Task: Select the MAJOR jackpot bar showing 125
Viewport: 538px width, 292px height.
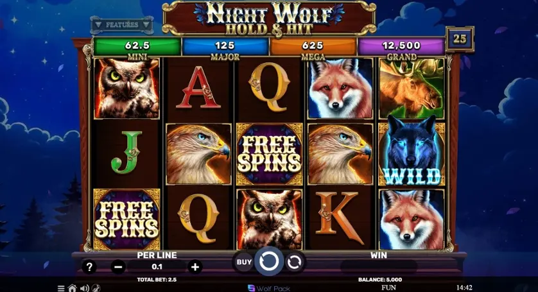Action: [x=225, y=46]
